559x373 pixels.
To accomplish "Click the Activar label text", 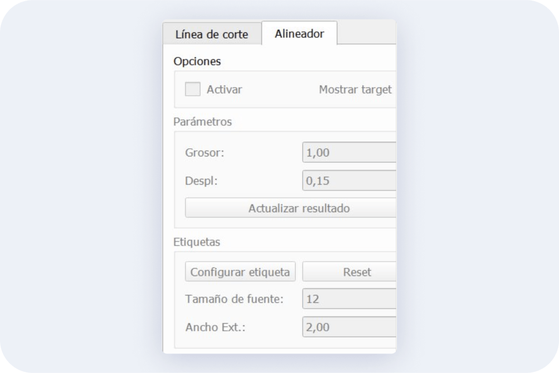I will tap(224, 89).
